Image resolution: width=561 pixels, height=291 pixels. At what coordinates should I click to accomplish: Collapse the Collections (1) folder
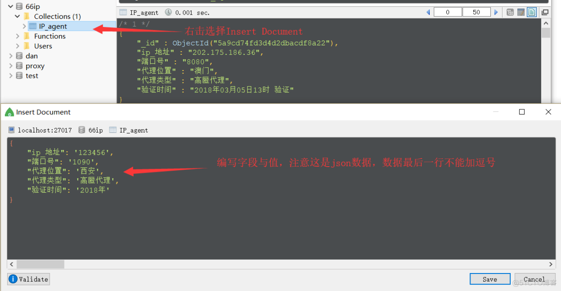pyautogui.click(x=17, y=16)
